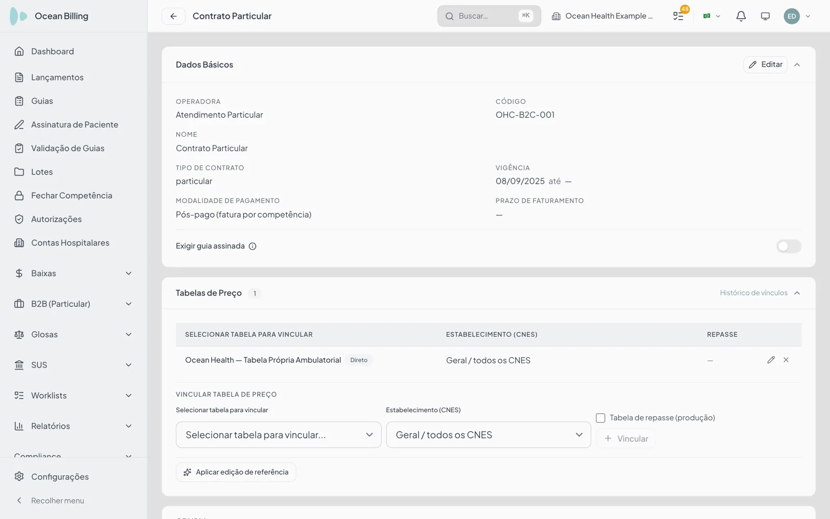The image size is (830, 519).
Task: Click the Lotes folder icon
Action: point(19,172)
